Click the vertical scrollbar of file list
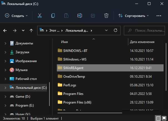168x121 pixels. coord(166,67)
